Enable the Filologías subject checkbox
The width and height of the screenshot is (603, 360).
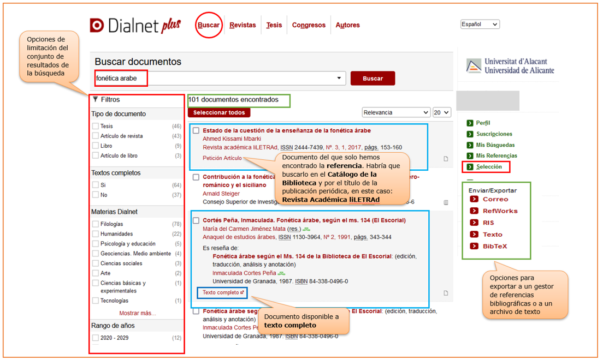coord(96,224)
